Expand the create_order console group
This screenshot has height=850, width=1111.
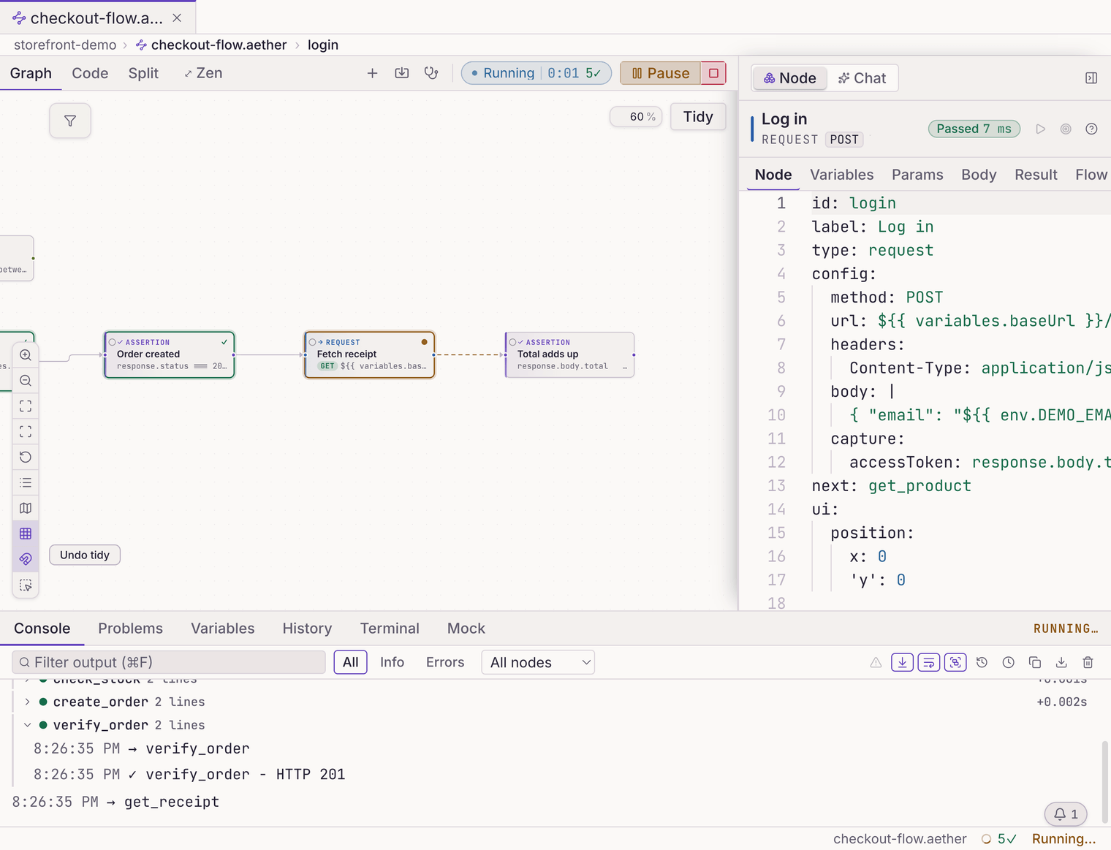click(x=27, y=702)
